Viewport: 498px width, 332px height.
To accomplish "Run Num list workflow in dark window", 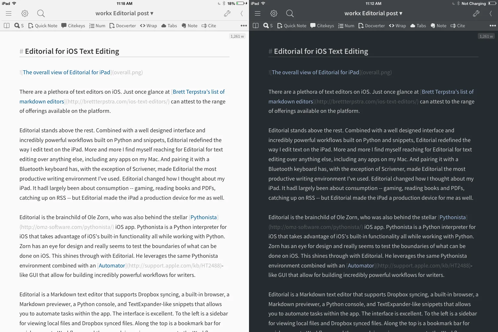I will point(346,26).
